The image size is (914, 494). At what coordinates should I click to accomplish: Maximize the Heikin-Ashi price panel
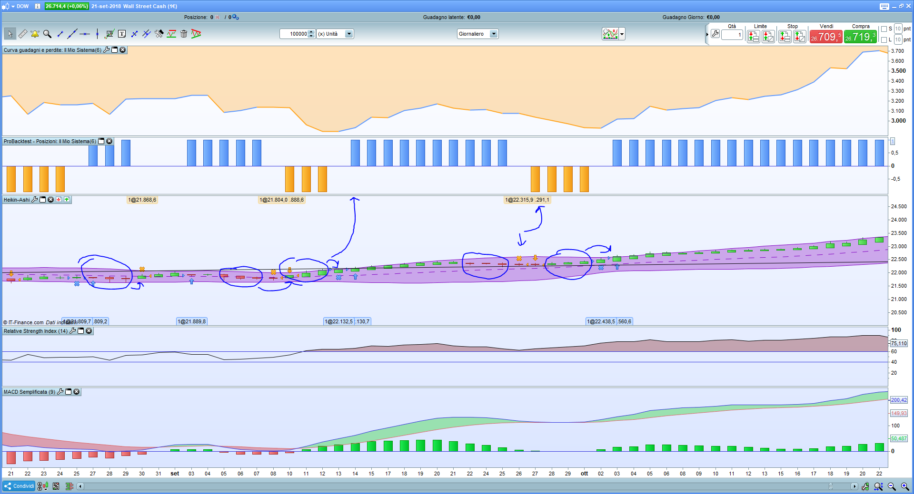click(x=43, y=200)
